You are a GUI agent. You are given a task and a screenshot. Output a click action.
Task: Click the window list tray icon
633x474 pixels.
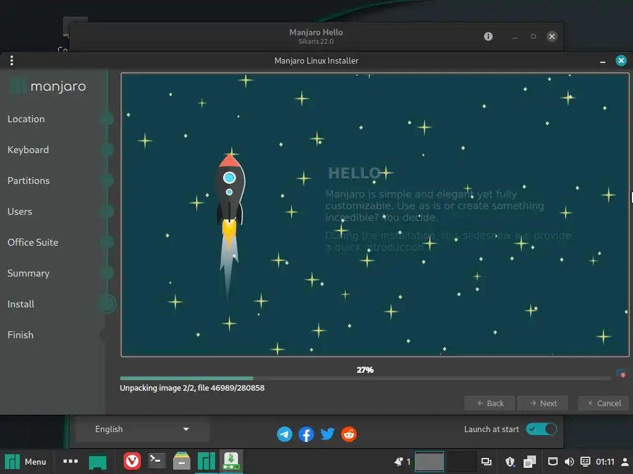point(486,462)
